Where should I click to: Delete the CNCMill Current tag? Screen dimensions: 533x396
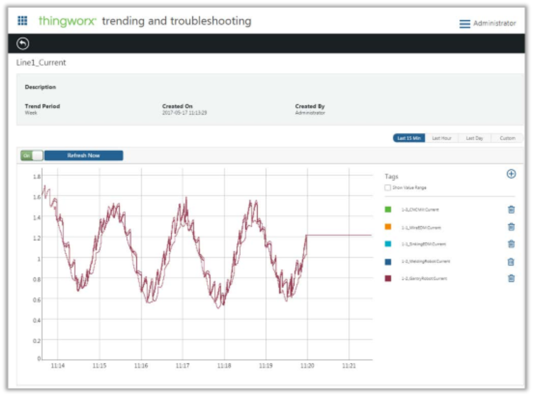click(511, 209)
